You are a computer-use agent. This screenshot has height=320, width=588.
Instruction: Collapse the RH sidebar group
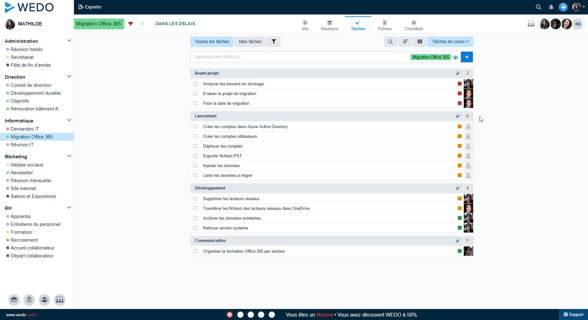pos(69,208)
